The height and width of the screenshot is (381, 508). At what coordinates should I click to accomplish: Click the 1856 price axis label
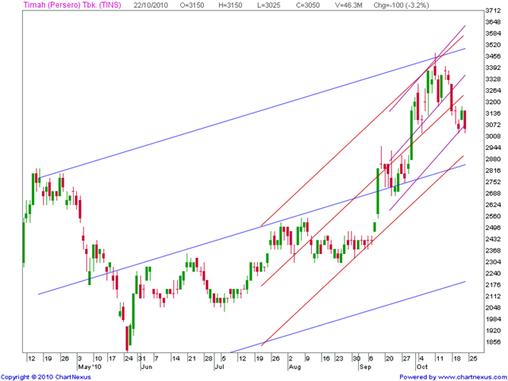(493, 342)
